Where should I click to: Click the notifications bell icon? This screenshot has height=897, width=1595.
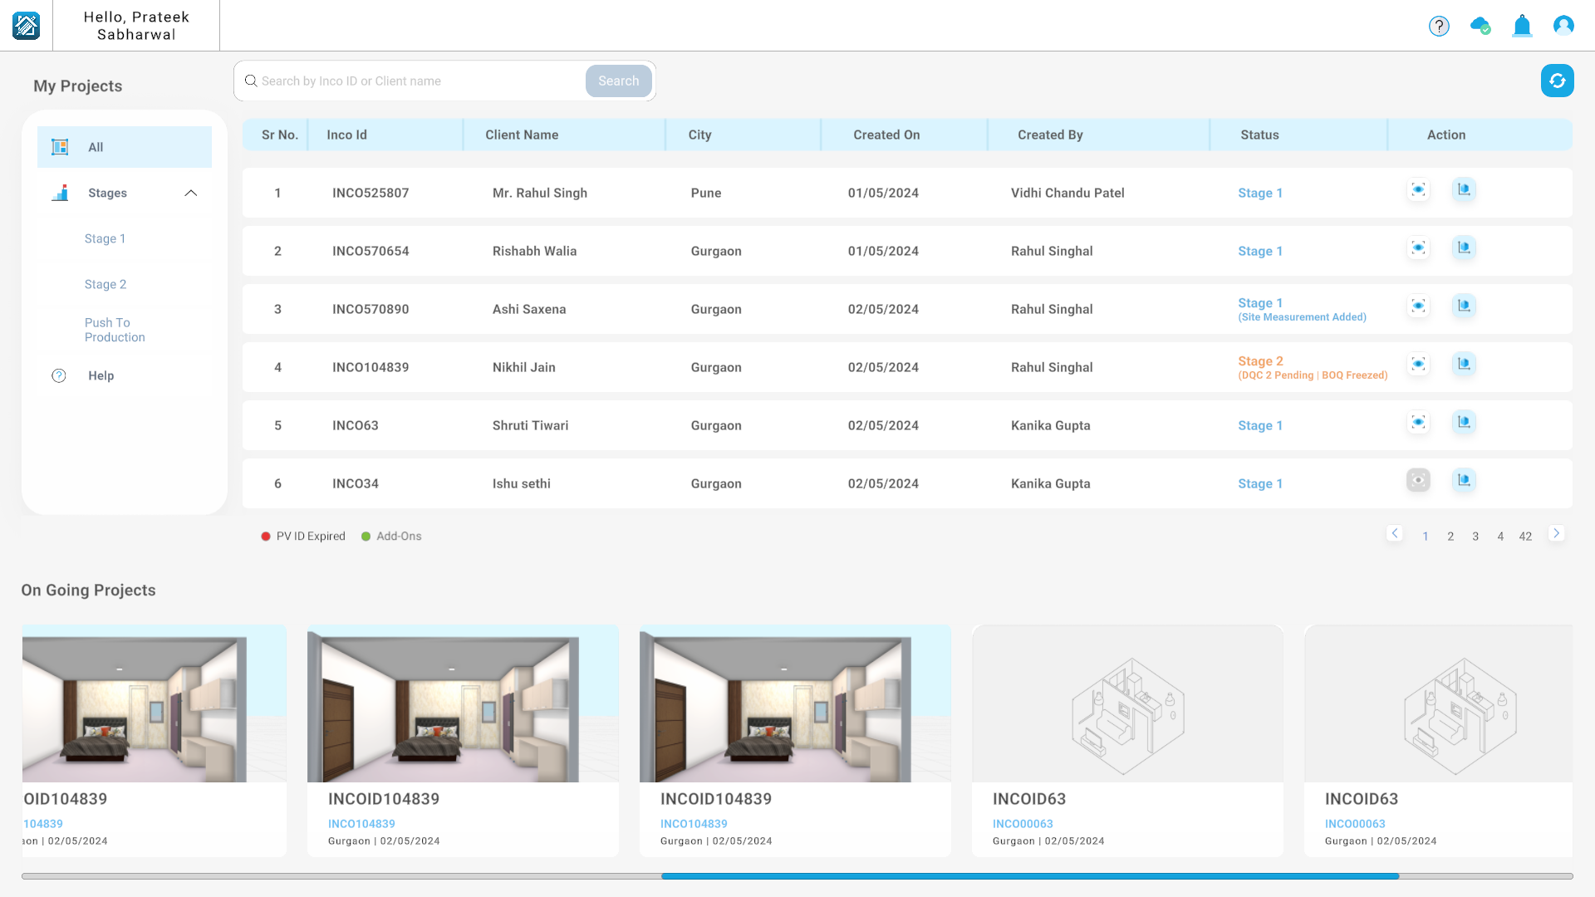coord(1523,24)
